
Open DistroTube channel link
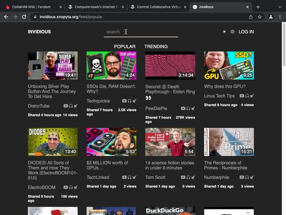(39, 106)
